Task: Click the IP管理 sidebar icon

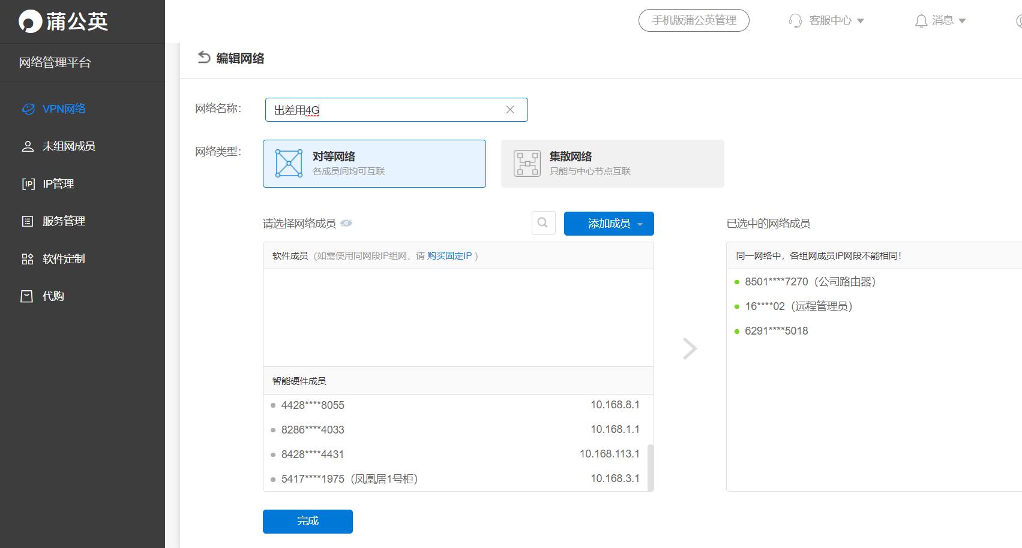Action: click(x=28, y=183)
